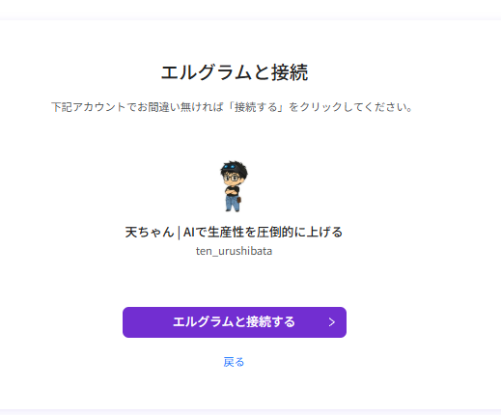Click the avatar character's blue jeans

(233, 203)
